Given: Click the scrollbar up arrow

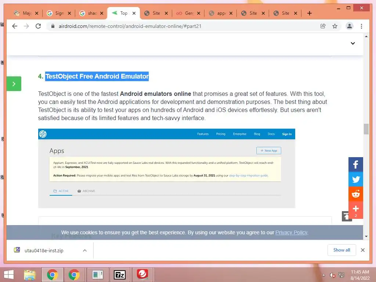Looking at the screenshot, I should point(366,36).
